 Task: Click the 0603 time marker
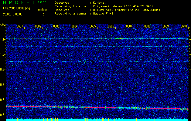click(x=56, y=26)
